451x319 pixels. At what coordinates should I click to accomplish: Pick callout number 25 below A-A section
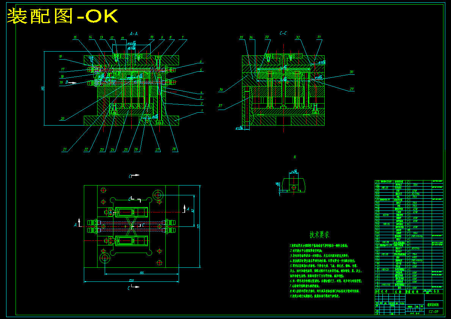point(126,149)
